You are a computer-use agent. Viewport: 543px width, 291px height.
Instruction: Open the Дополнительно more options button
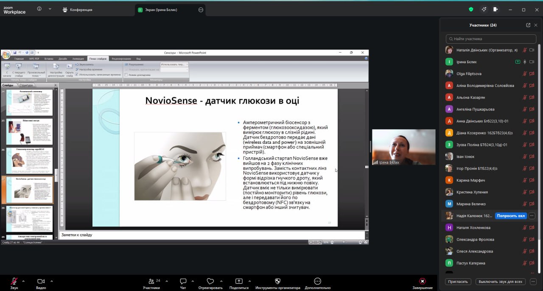point(317,283)
